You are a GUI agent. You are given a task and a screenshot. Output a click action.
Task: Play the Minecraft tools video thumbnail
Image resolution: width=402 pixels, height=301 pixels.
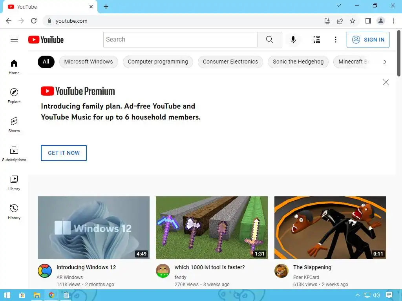[212, 228]
